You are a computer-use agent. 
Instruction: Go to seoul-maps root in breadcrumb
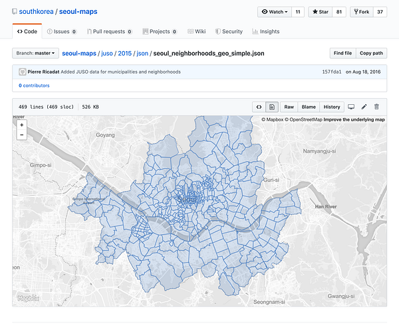coord(79,53)
